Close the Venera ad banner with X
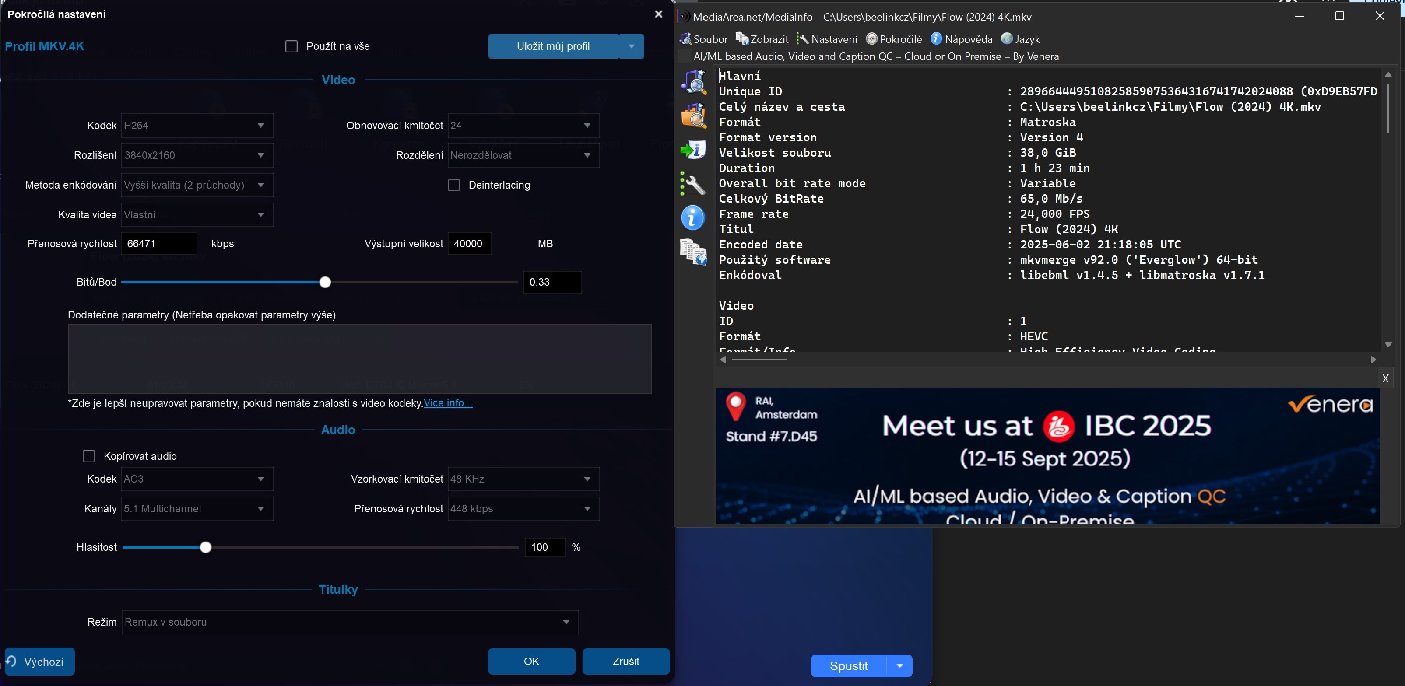1405x686 pixels. (x=1385, y=378)
